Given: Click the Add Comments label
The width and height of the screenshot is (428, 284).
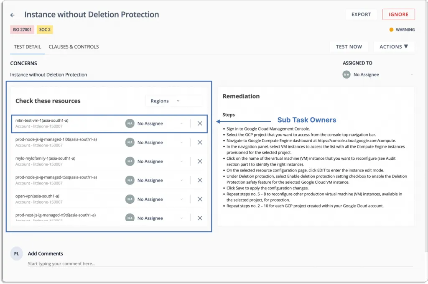Looking at the screenshot, I should pyautogui.click(x=45, y=253).
